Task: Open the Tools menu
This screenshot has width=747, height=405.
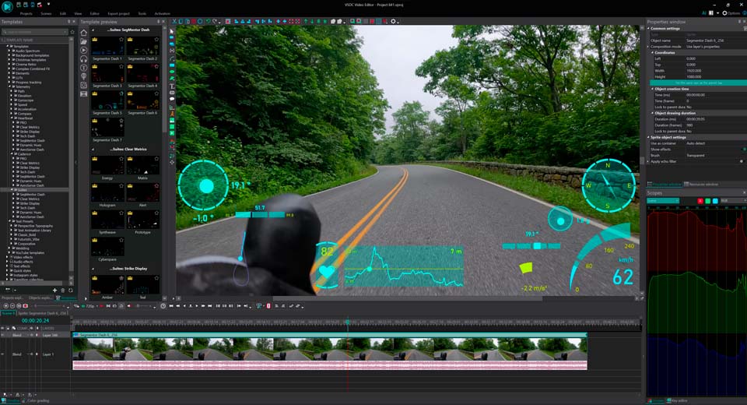Action: (142, 14)
